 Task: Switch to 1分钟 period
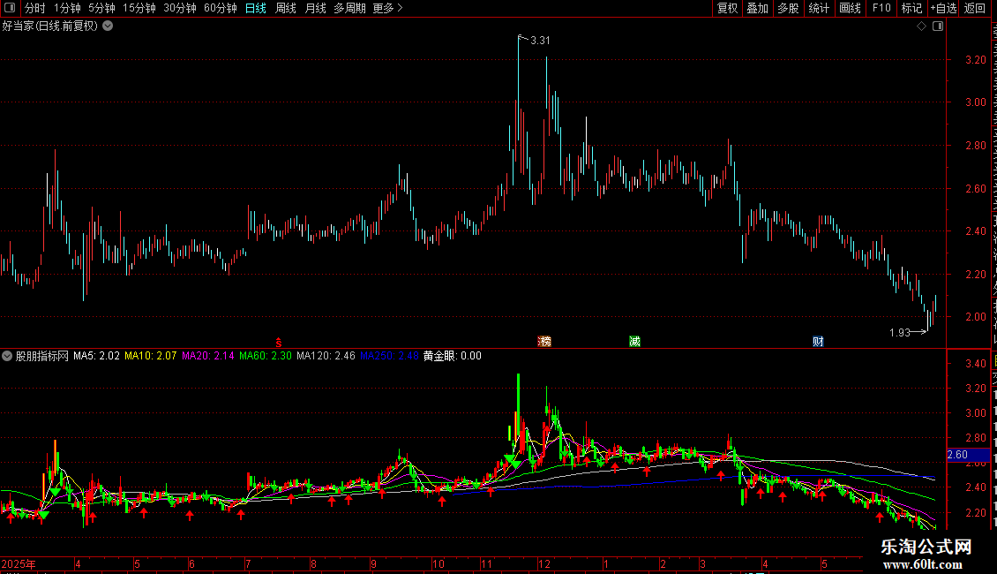[67, 8]
